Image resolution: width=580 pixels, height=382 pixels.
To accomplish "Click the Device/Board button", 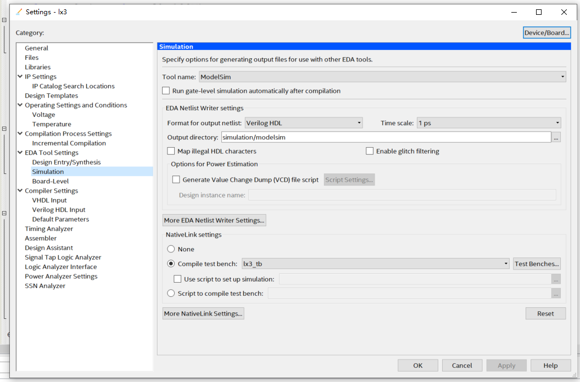I will 546,32.
